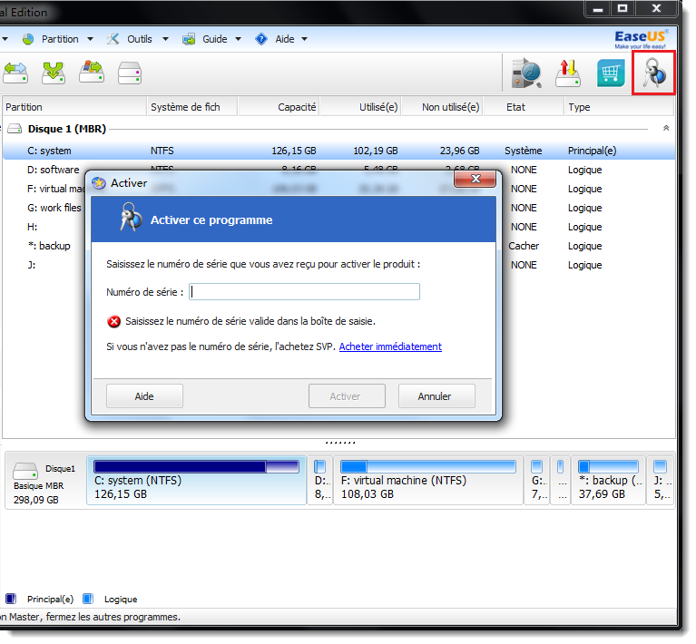Click the resize/move partition toolbar icon
696x644 pixels.
(15, 73)
